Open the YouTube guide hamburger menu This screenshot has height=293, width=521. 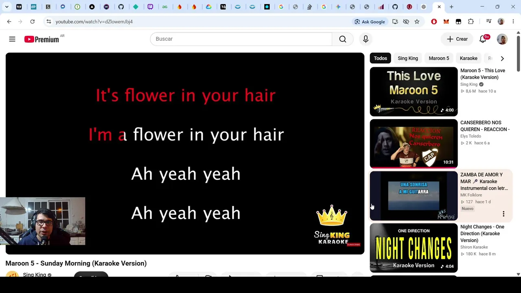(x=12, y=39)
